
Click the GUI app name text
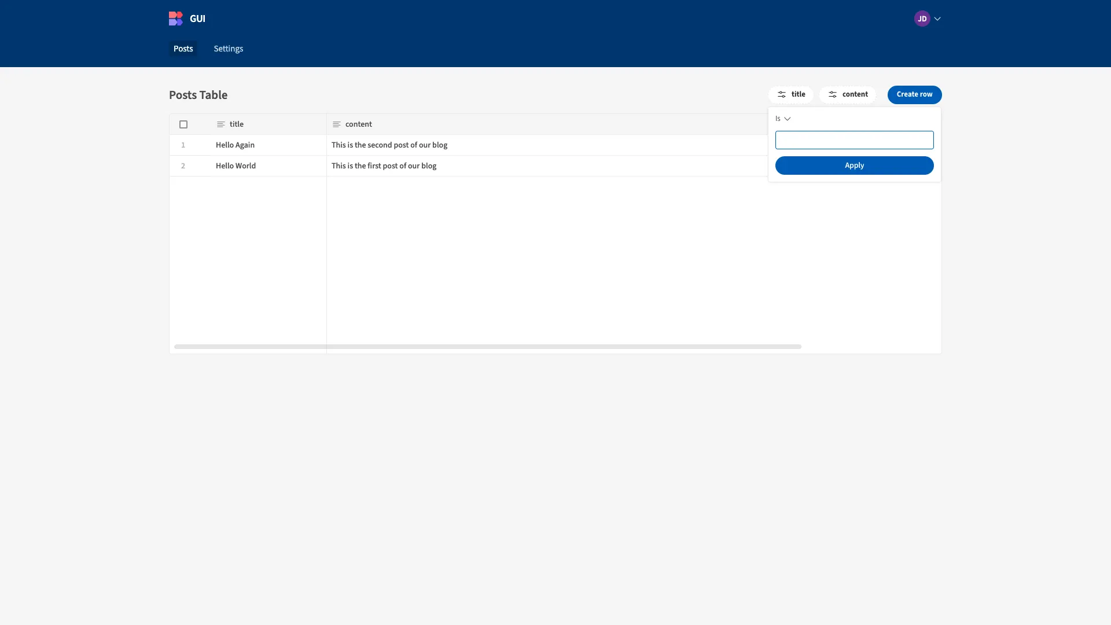197,19
